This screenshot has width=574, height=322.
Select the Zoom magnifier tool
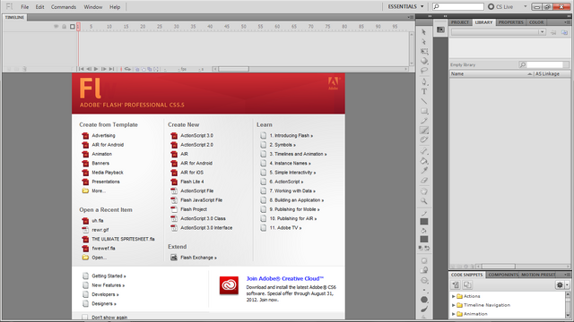tap(424, 201)
